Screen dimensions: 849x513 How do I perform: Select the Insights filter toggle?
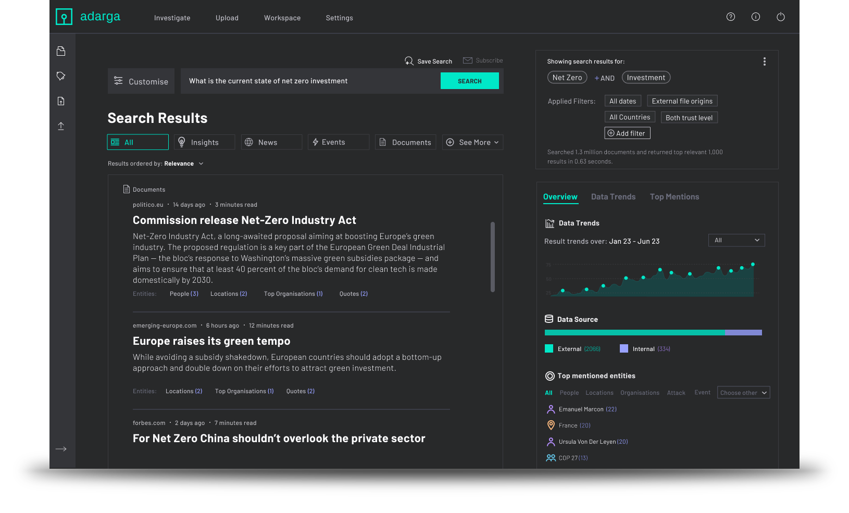tap(205, 142)
